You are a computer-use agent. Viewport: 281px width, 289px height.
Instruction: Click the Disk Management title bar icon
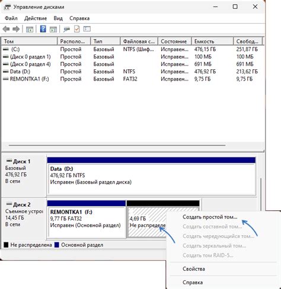point(7,7)
